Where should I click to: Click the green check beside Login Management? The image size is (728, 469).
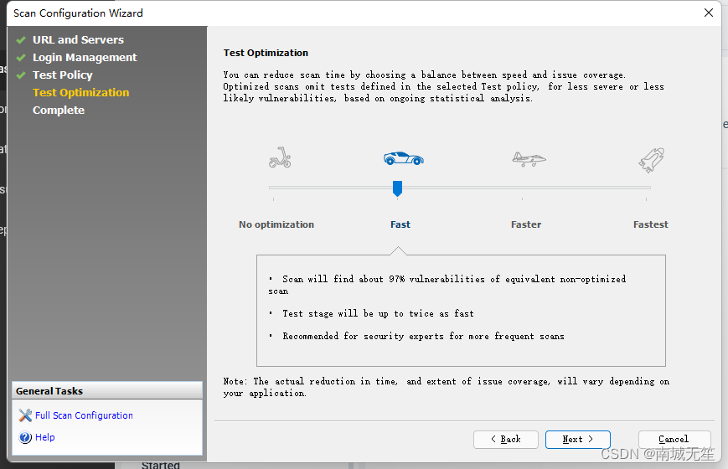pos(21,58)
